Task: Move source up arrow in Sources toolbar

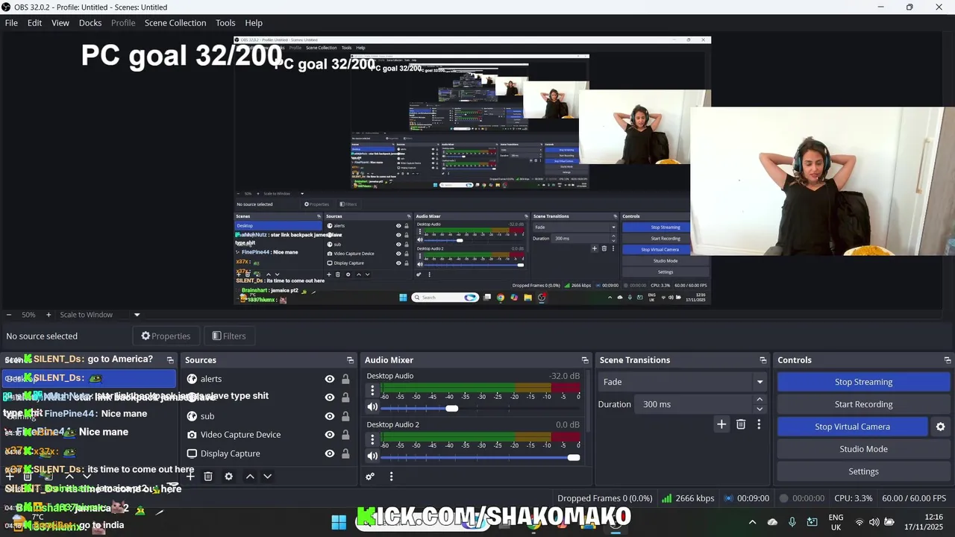Action: 250,477
